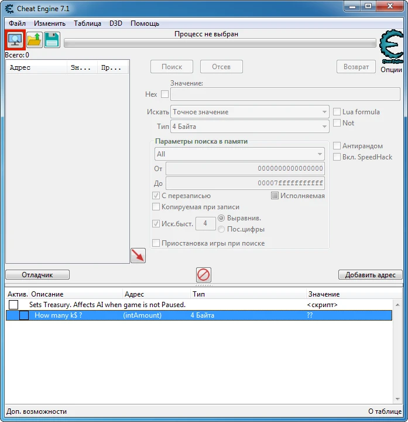Open Доп. возможности in status bar

coord(36,411)
